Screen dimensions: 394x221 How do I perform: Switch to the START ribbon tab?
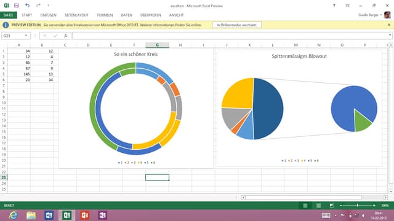coord(26,15)
